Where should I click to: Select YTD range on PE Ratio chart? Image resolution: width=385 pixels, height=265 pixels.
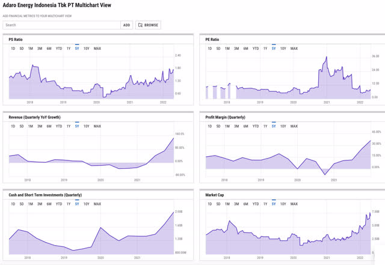(x=256, y=49)
